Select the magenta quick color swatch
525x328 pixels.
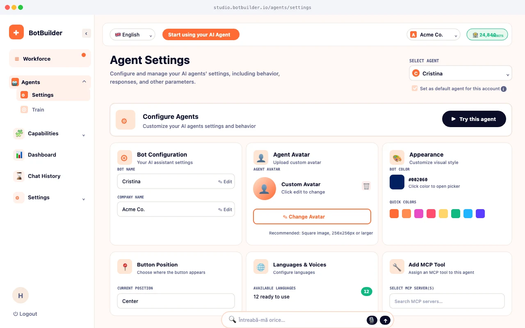(419, 214)
